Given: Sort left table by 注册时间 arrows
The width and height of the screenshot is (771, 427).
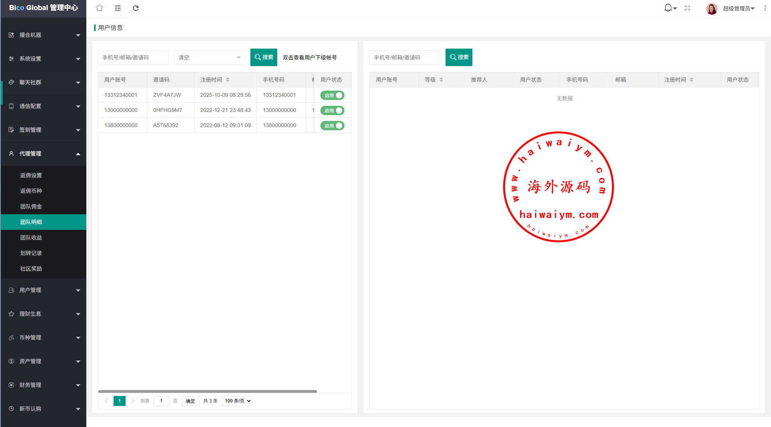Looking at the screenshot, I should pos(228,80).
